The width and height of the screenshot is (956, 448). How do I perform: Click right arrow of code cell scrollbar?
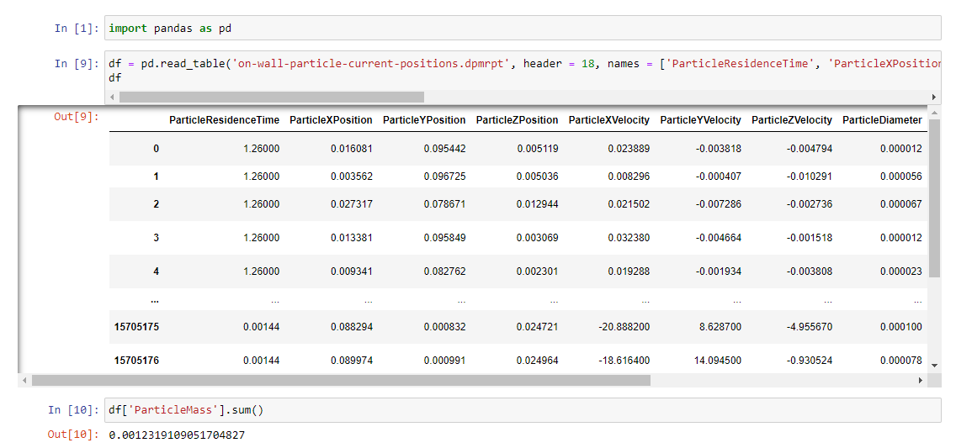tap(935, 97)
